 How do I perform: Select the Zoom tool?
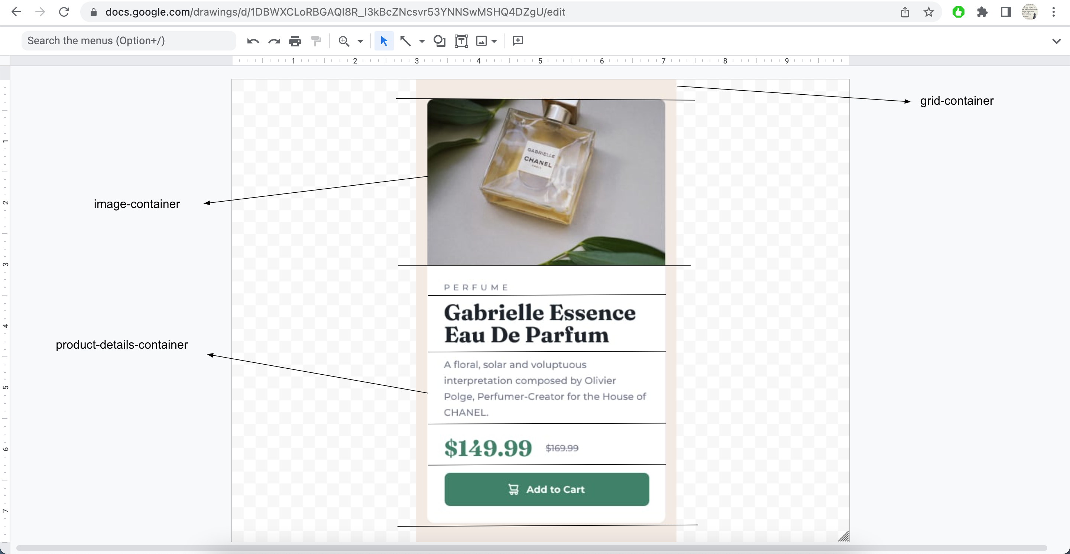pyautogui.click(x=344, y=41)
